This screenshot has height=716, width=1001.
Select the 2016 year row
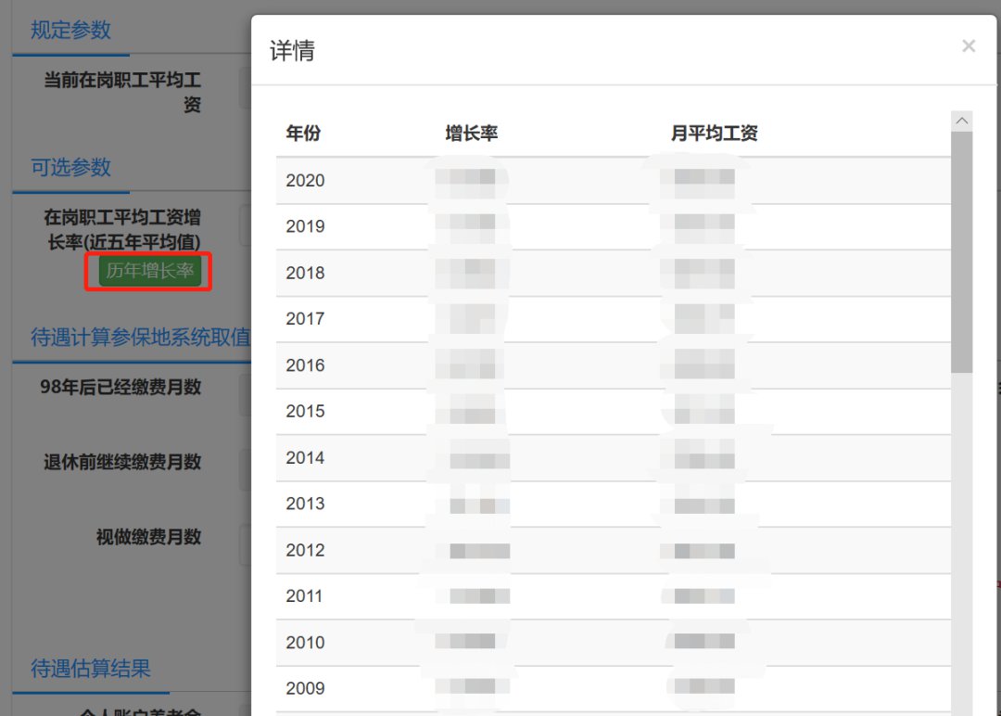click(x=305, y=365)
